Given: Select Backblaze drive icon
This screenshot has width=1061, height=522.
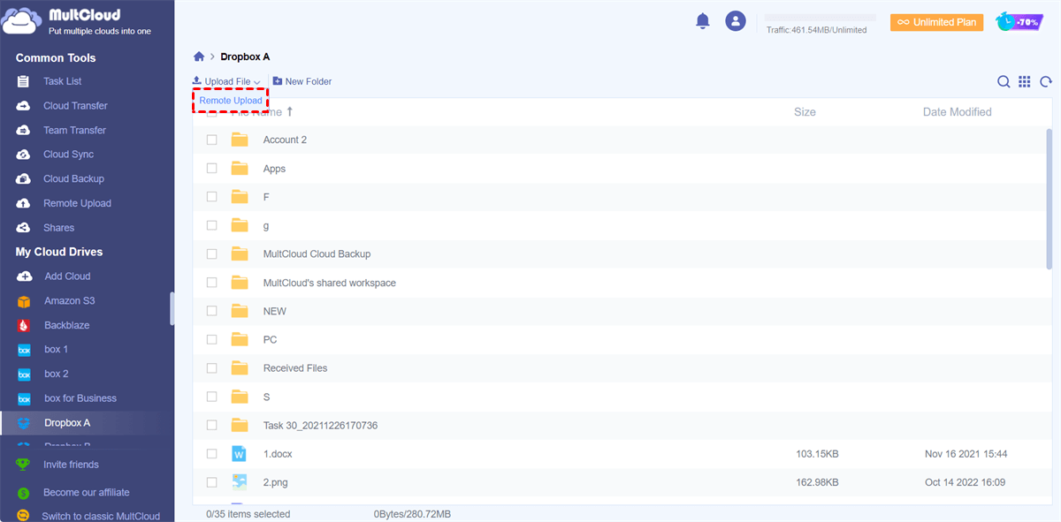Looking at the screenshot, I should pos(24,325).
